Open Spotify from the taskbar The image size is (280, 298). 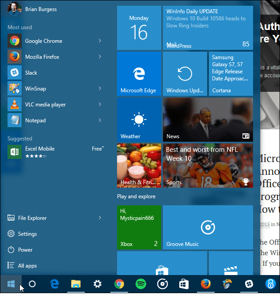pos(141,284)
